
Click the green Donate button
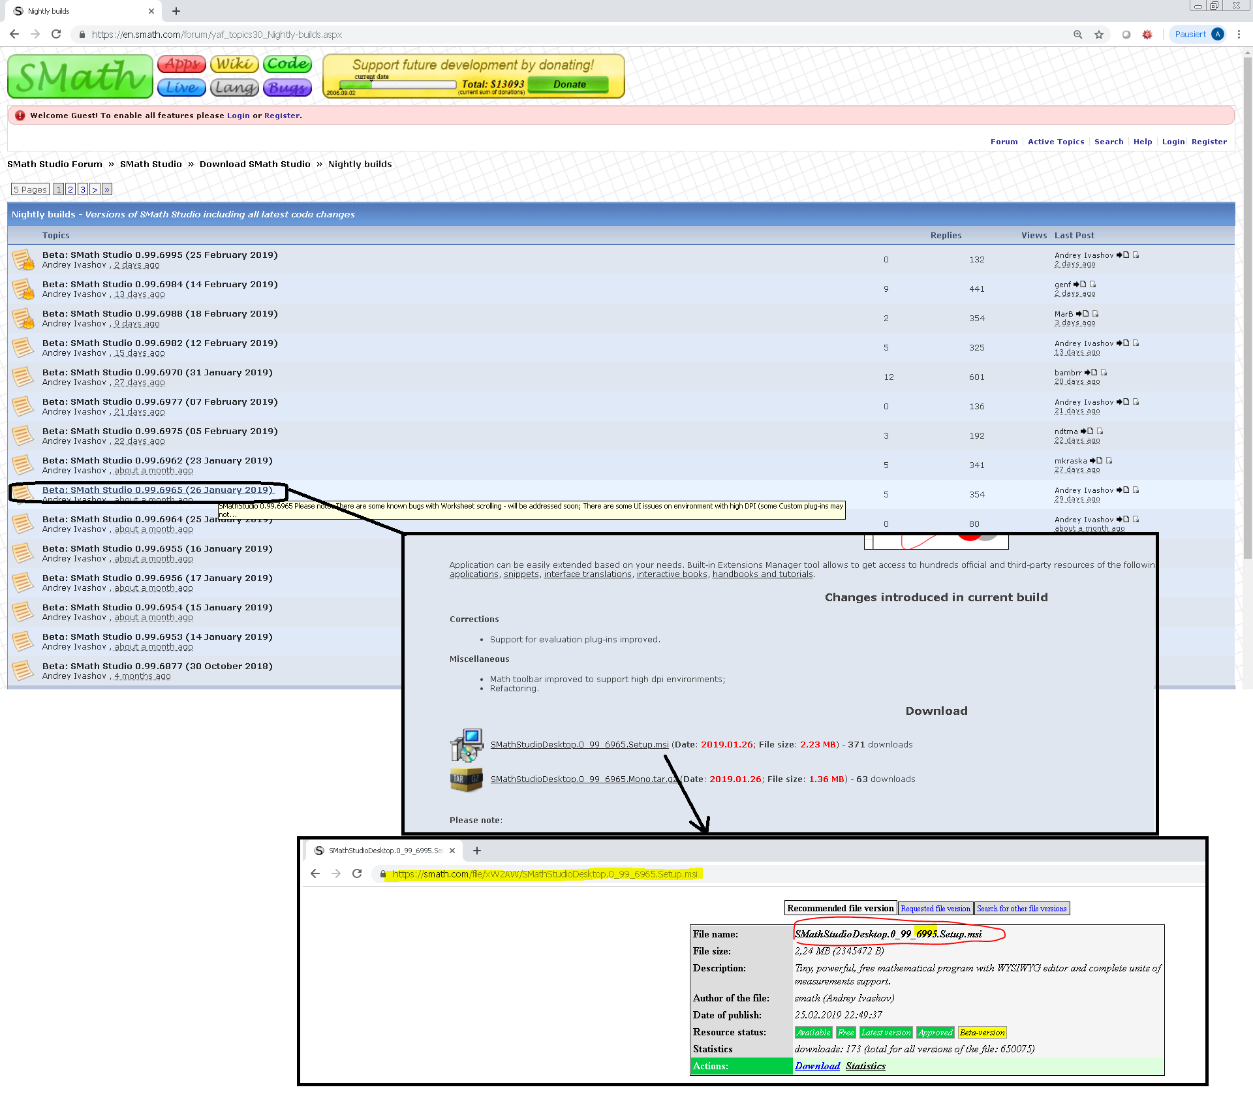[x=568, y=84]
